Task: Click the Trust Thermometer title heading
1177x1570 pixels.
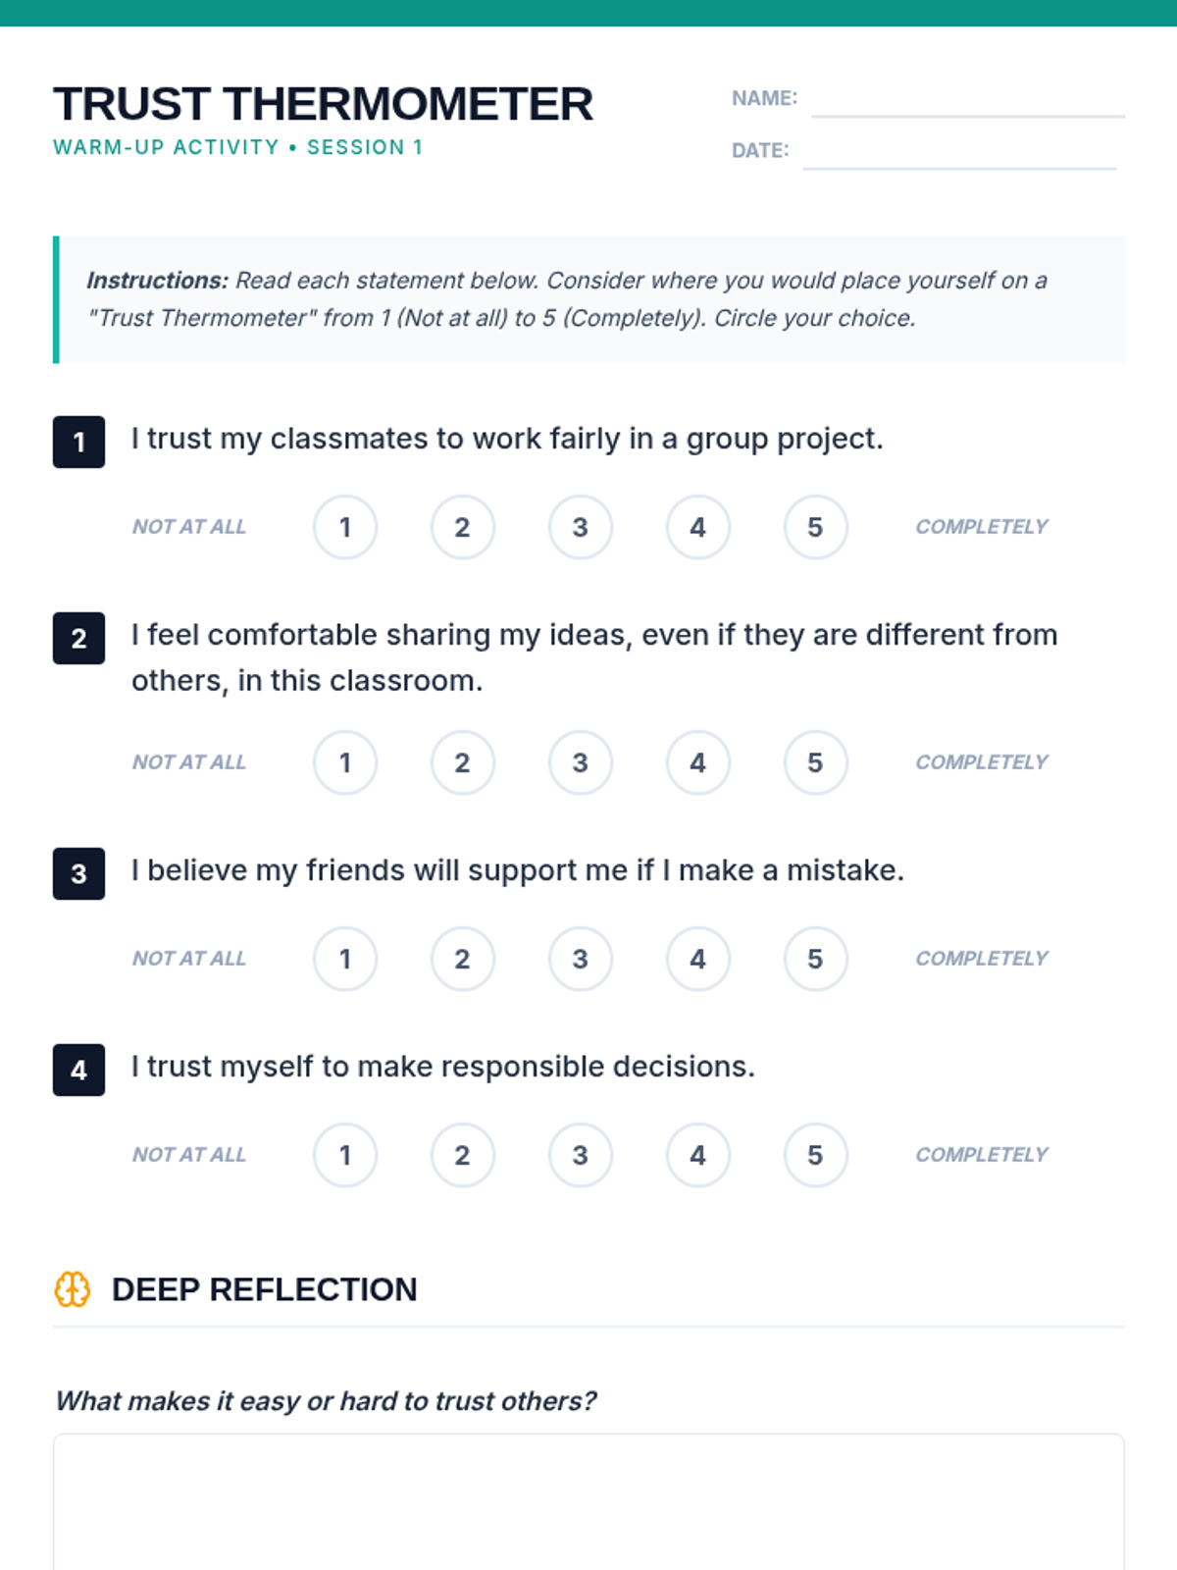Action: 324,104
